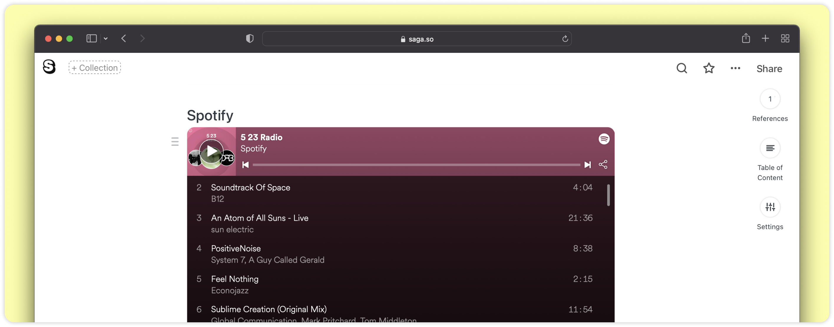Open the page Settings sliders icon
Image resolution: width=834 pixels, height=327 pixels.
click(x=770, y=207)
